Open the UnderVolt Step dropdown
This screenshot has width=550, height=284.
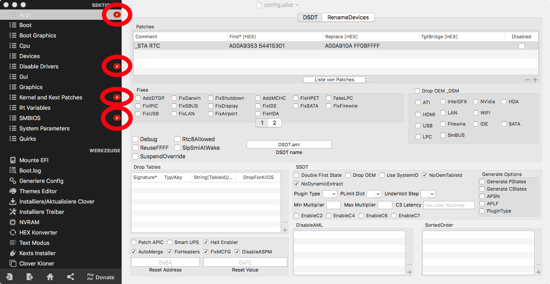click(x=428, y=194)
